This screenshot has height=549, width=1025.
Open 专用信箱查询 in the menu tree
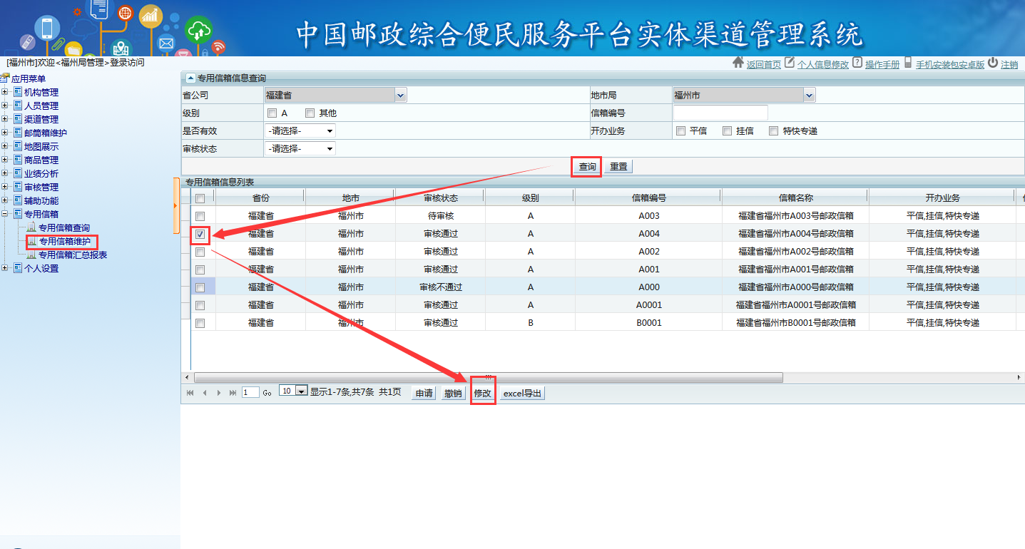click(x=64, y=227)
